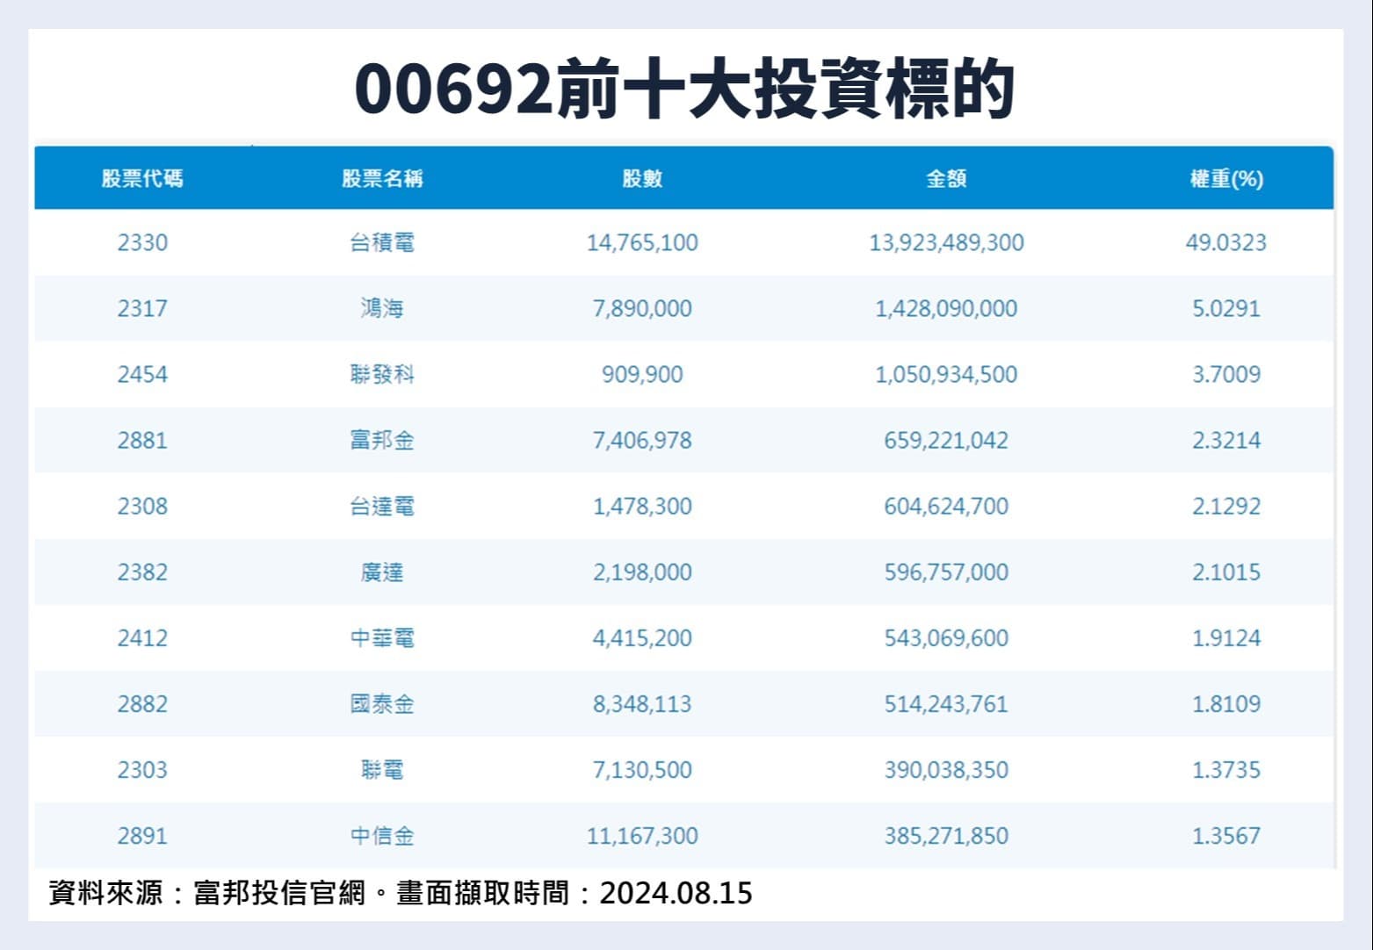Select the 廣達 stock name

pos(382,572)
